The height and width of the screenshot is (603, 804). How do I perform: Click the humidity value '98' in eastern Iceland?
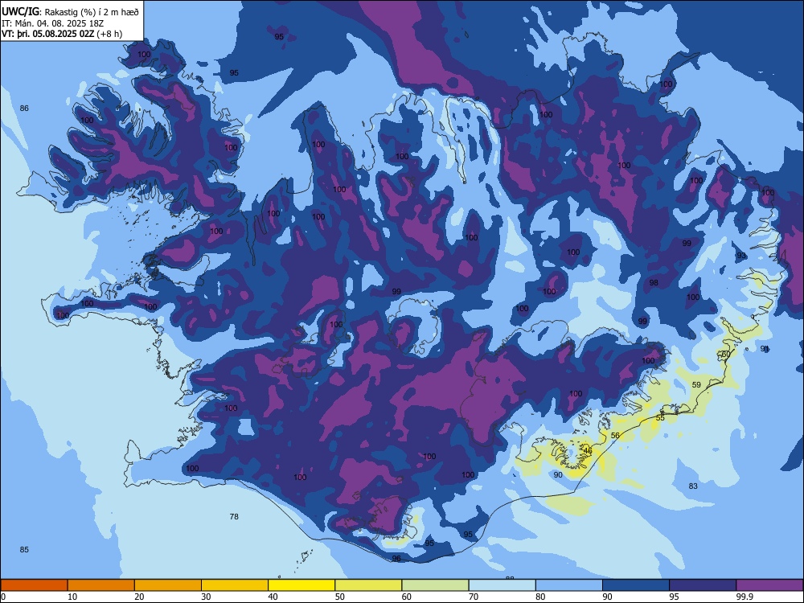coord(654,282)
